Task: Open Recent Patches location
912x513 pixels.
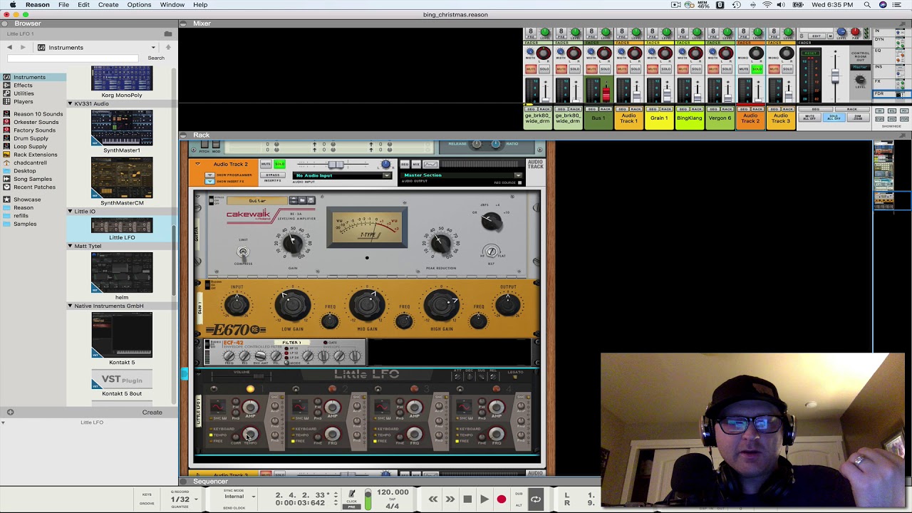Action: tap(34, 187)
